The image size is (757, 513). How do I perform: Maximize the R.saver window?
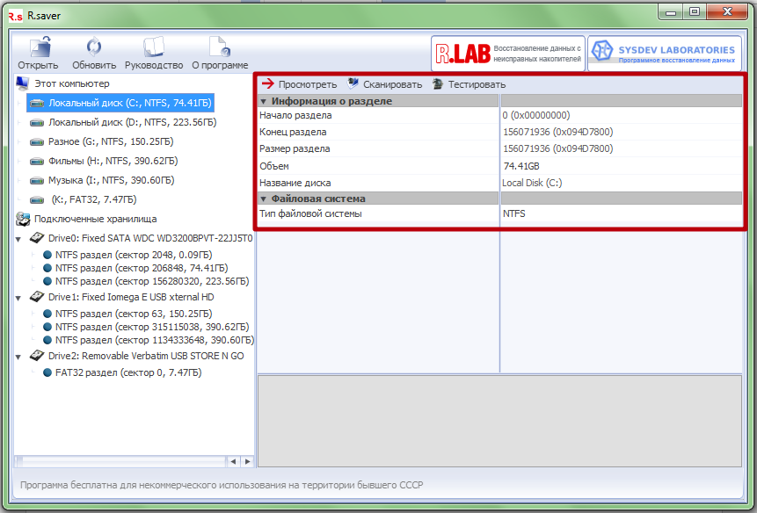[x=694, y=12]
